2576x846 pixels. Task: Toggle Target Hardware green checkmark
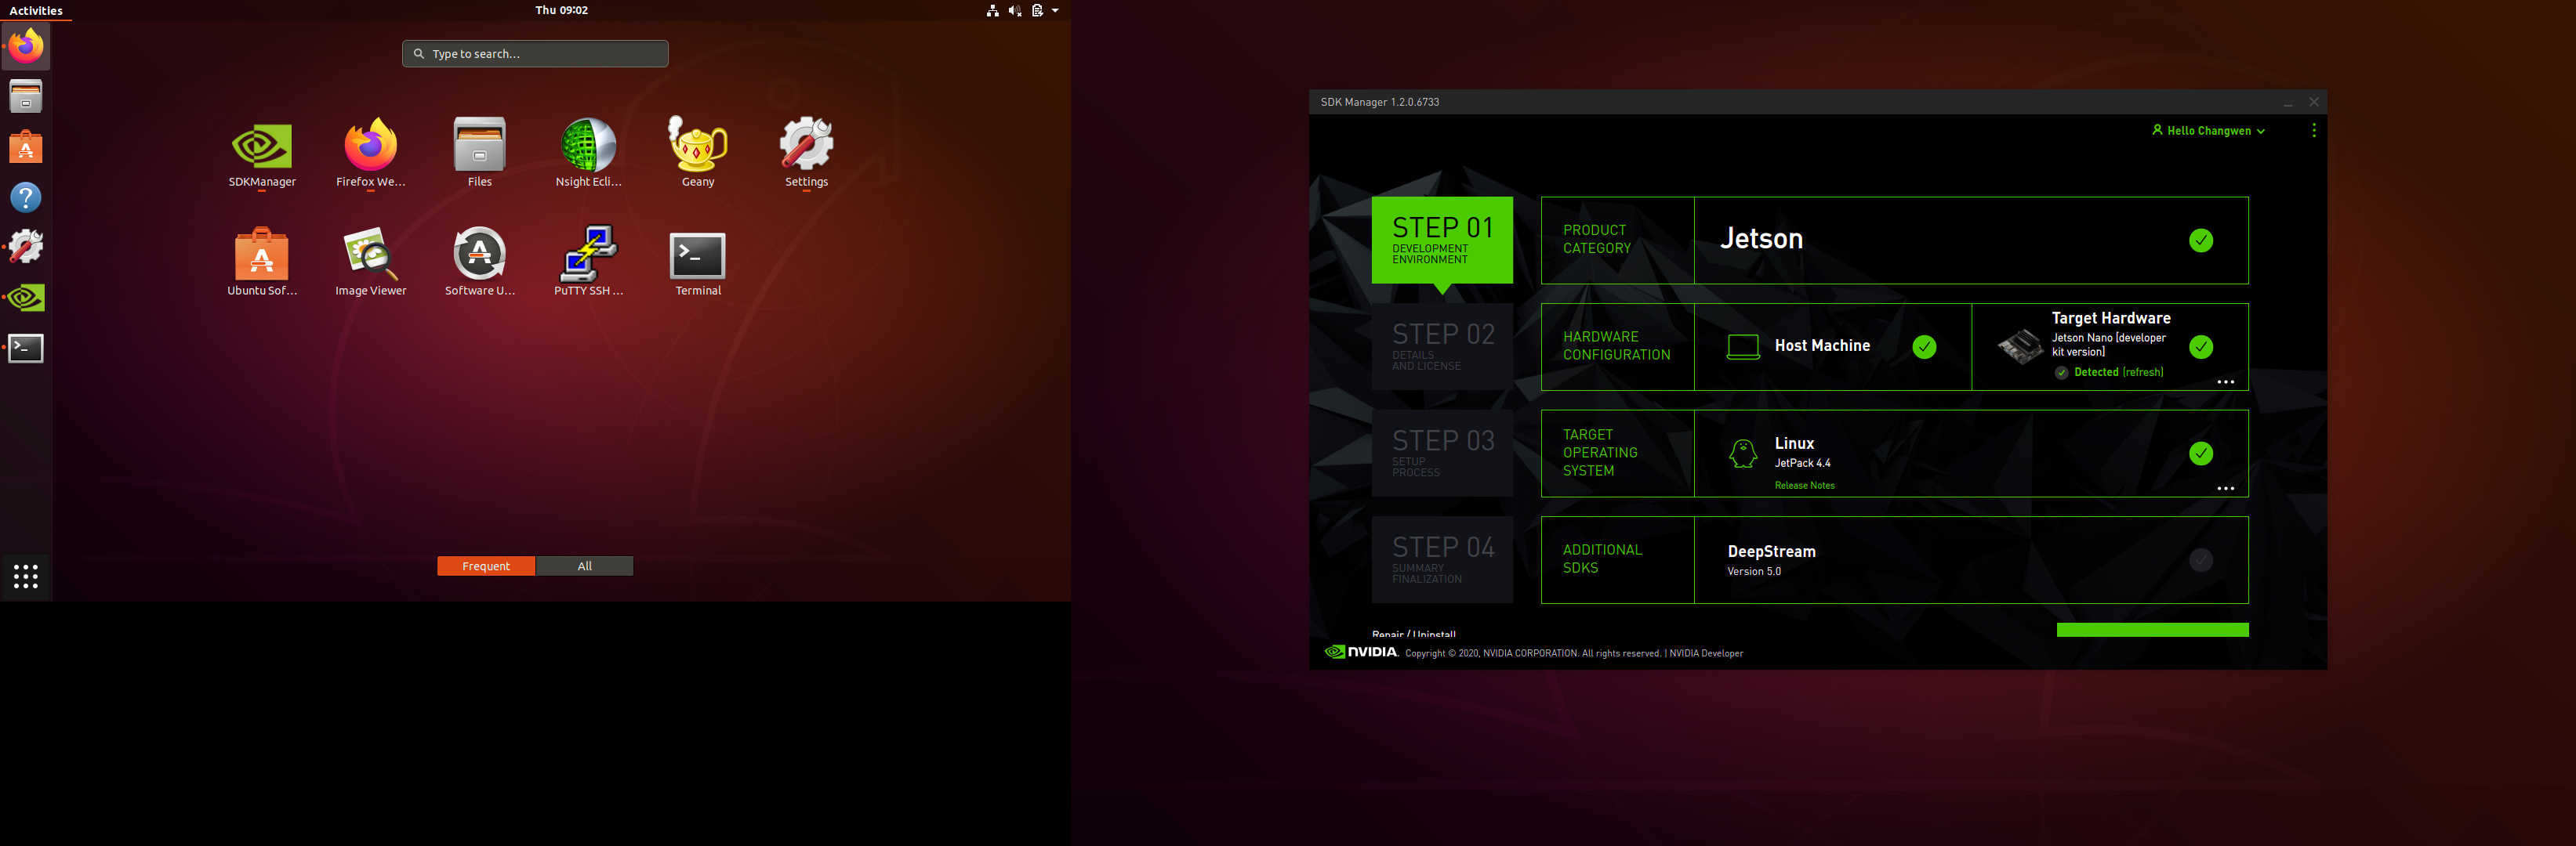(2200, 346)
